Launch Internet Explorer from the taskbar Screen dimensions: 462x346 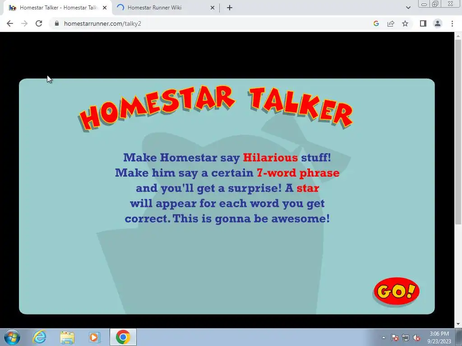(x=40, y=337)
